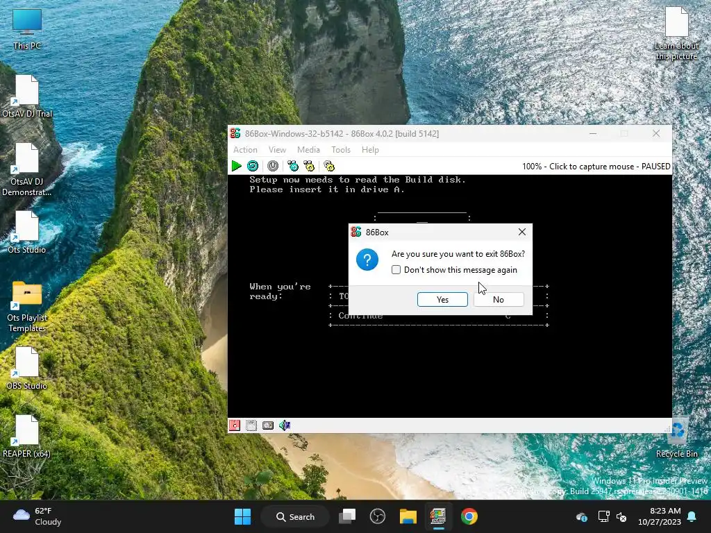Confirm exit by clicking Yes

click(x=442, y=300)
